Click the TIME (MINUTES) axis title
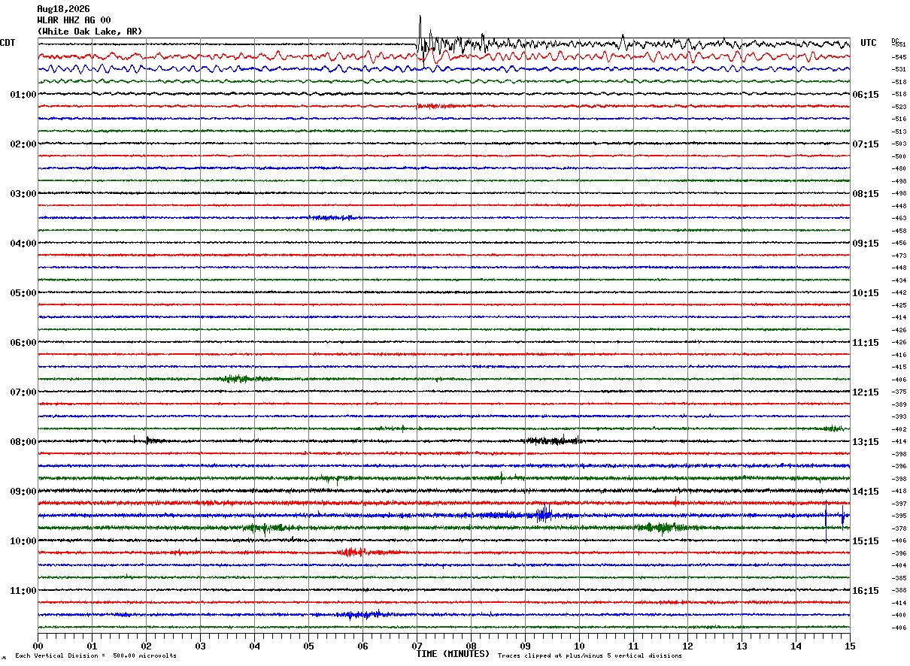This screenshot has width=910, height=666. (x=453, y=654)
